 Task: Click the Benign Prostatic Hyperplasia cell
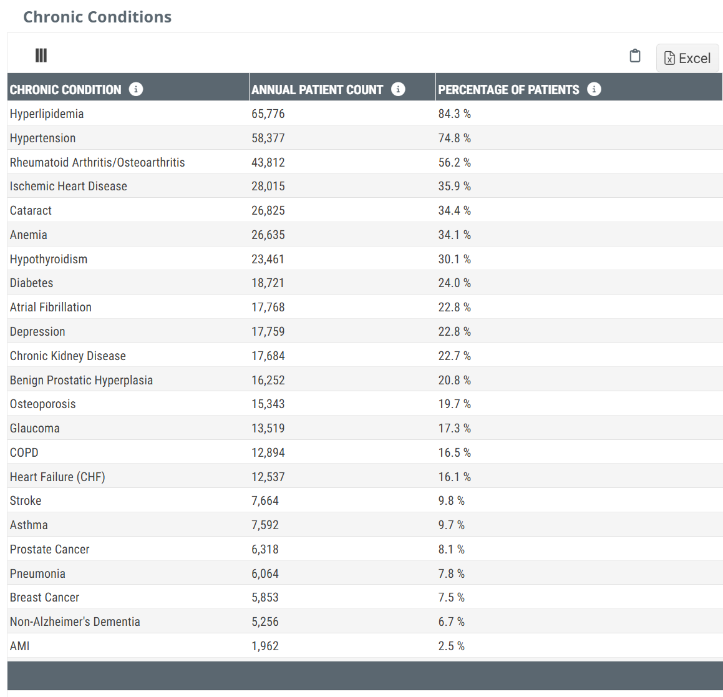click(81, 380)
